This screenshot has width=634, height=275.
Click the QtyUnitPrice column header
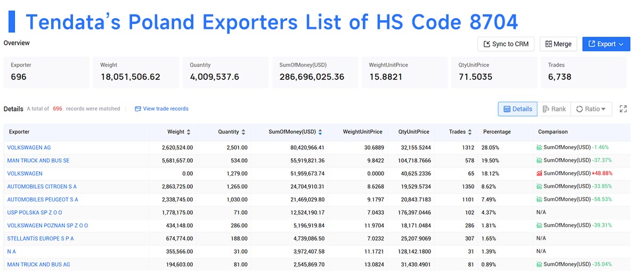point(413,132)
